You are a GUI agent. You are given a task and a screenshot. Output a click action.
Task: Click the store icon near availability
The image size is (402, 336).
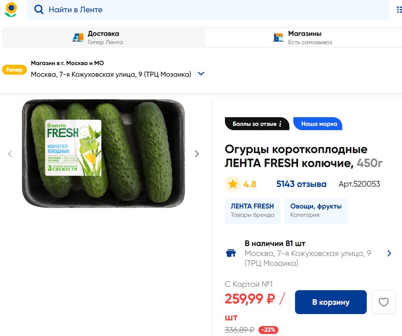click(x=231, y=253)
